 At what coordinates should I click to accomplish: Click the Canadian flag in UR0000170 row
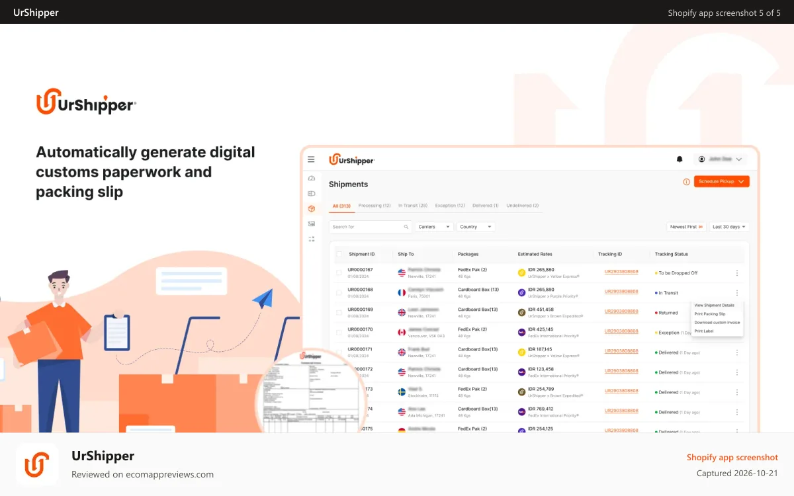click(x=402, y=332)
